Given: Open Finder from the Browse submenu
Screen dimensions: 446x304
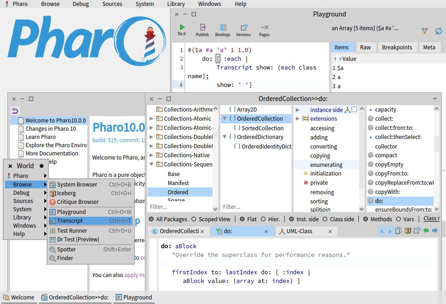Looking at the screenshot, I should 90,258.
